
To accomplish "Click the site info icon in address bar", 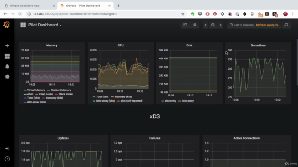I will pos(29,14).
